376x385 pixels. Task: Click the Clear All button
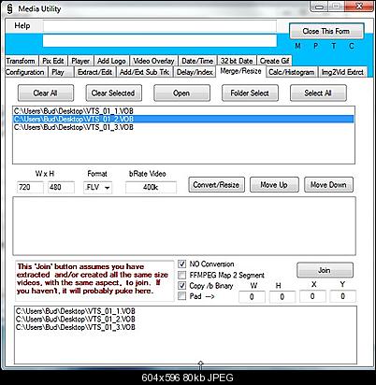(46, 93)
